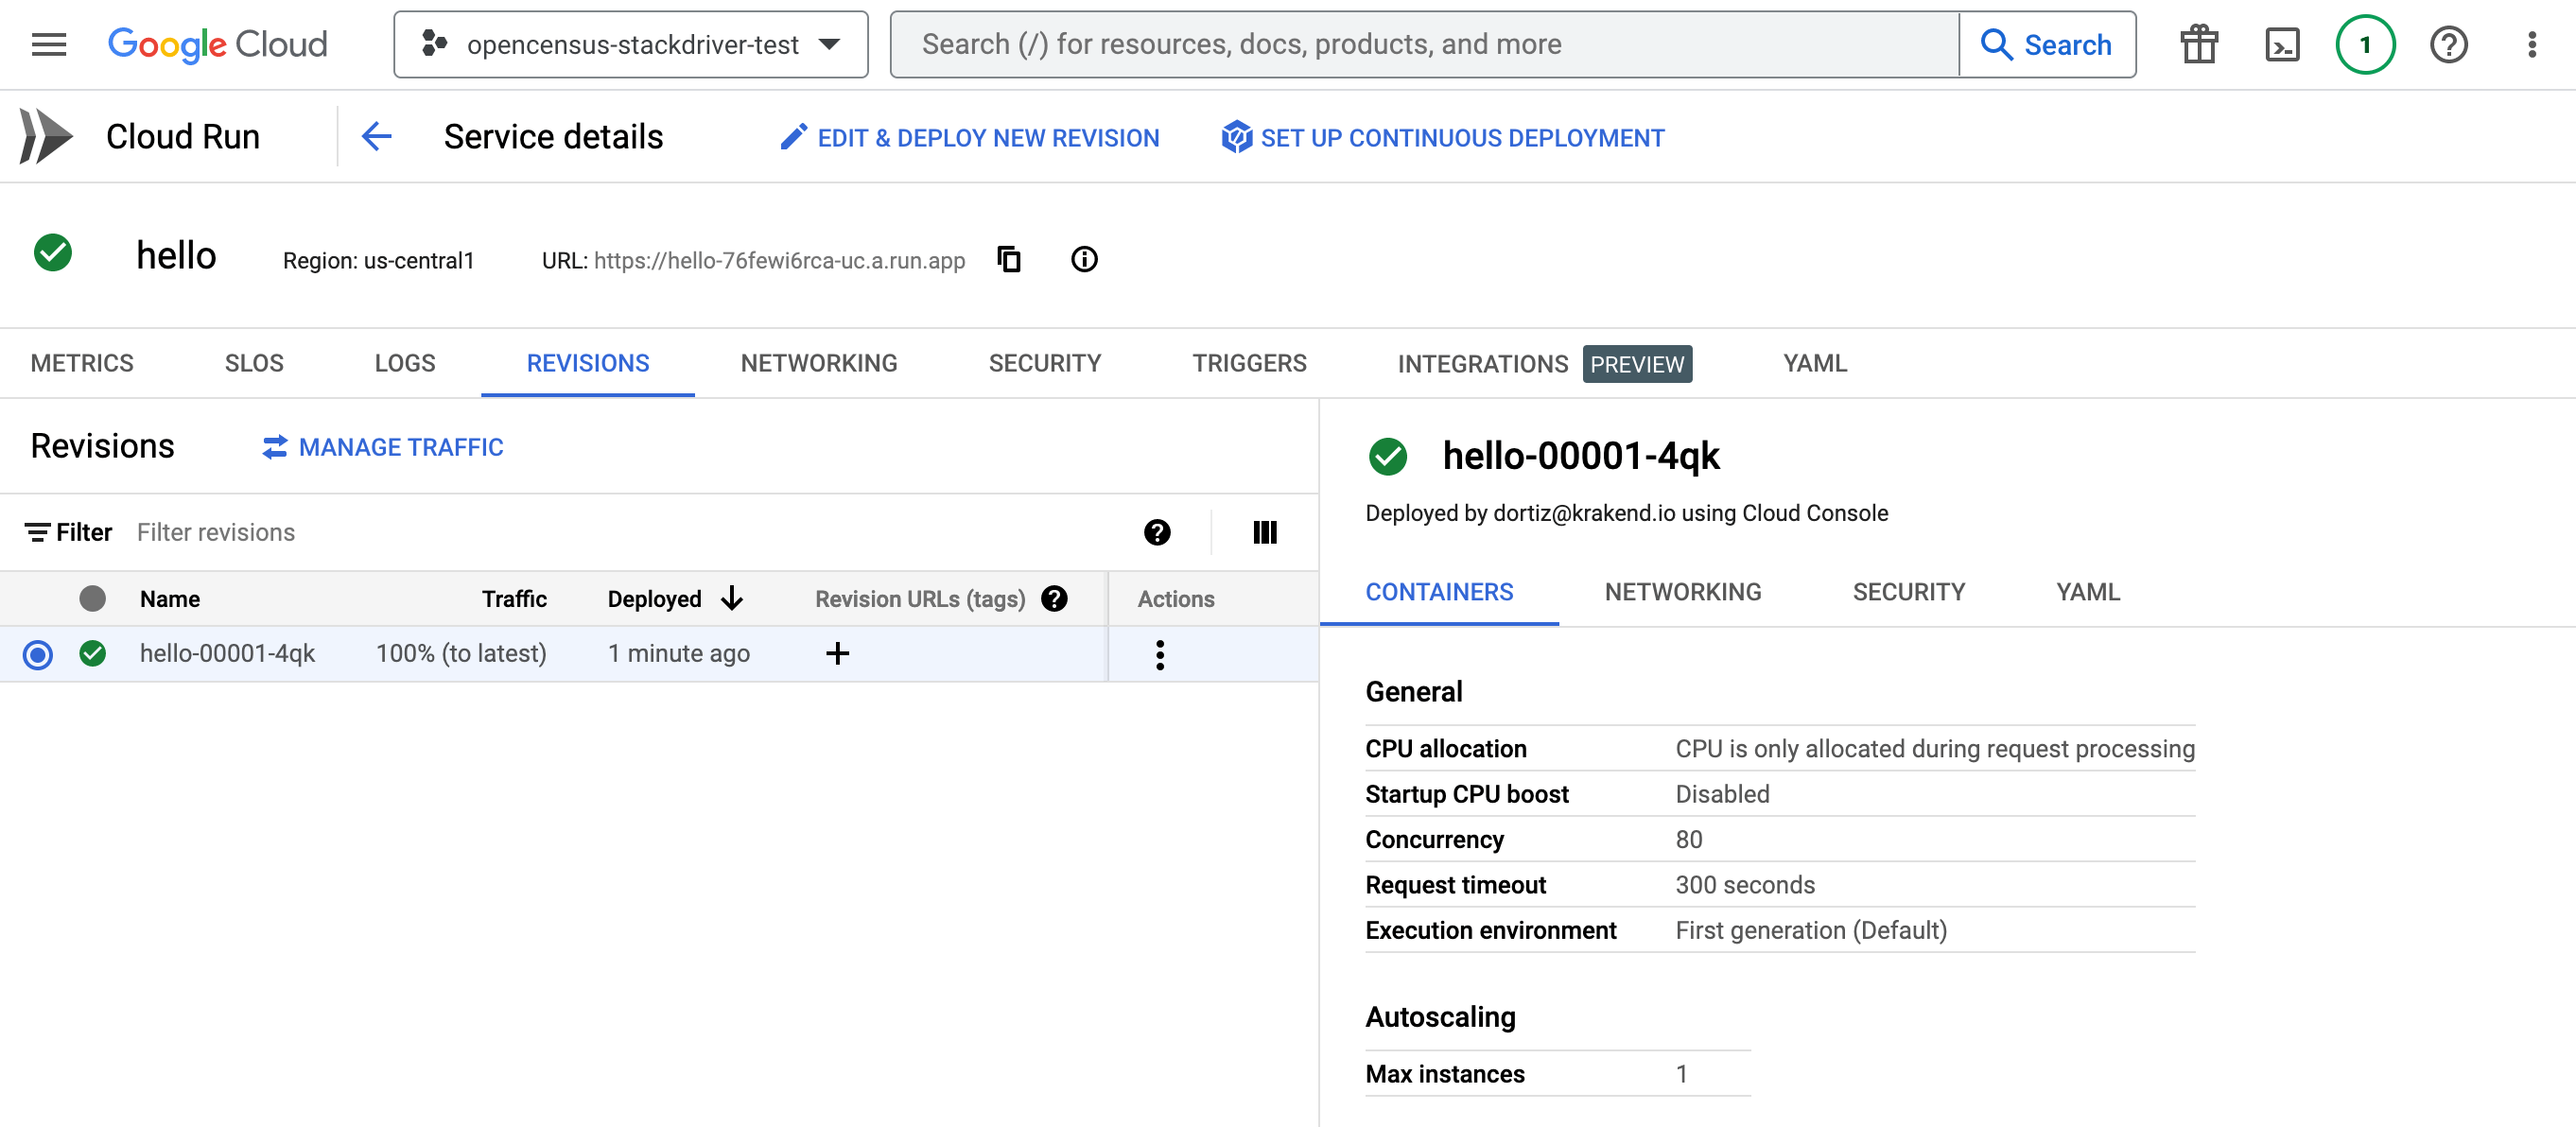This screenshot has height=1127, width=2576.
Task: Click the '300 seconds' request timeout value
Action: pyautogui.click(x=1745, y=885)
